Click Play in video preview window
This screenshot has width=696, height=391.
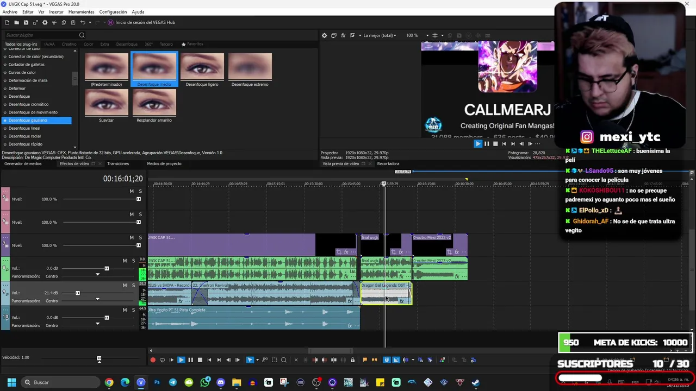(x=478, y=144)
